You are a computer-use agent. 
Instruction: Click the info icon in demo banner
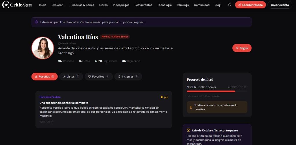click(36, 22)
